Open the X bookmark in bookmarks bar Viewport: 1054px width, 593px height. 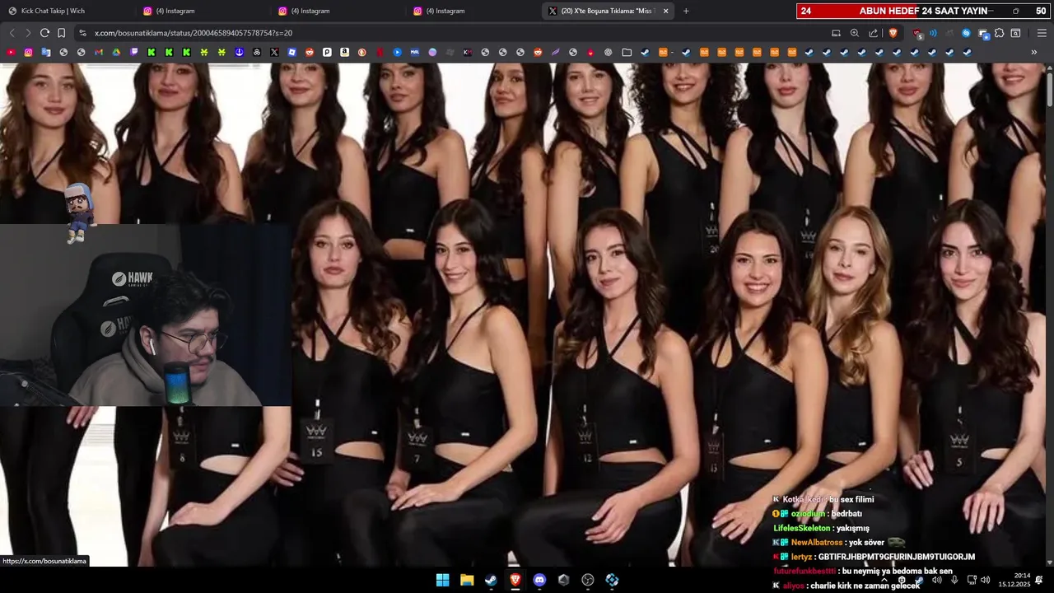pos(274,52)
